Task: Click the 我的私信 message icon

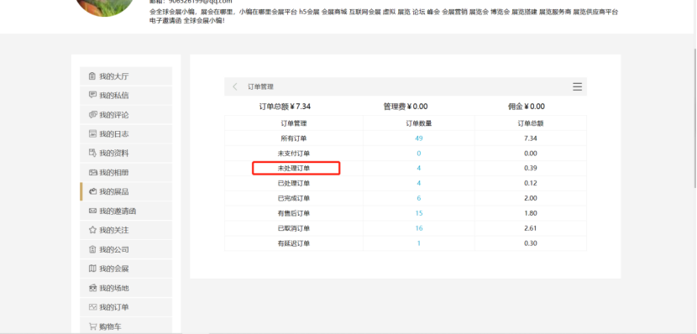Action: click(x=92, y=95)
